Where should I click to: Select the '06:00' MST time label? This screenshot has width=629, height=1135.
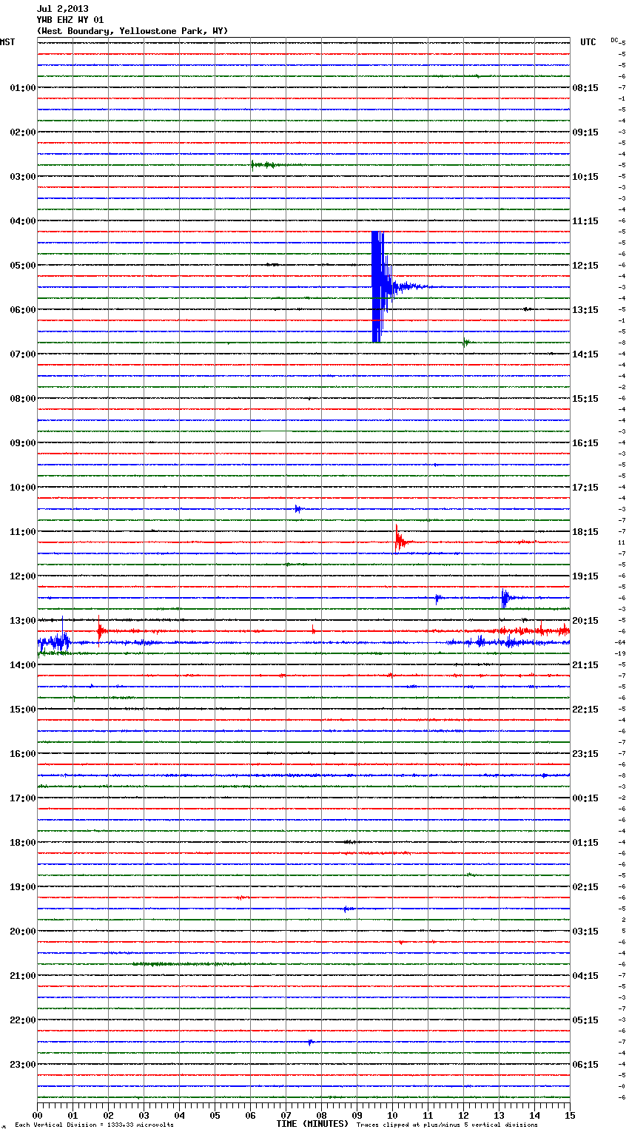(x=22, y=310)
